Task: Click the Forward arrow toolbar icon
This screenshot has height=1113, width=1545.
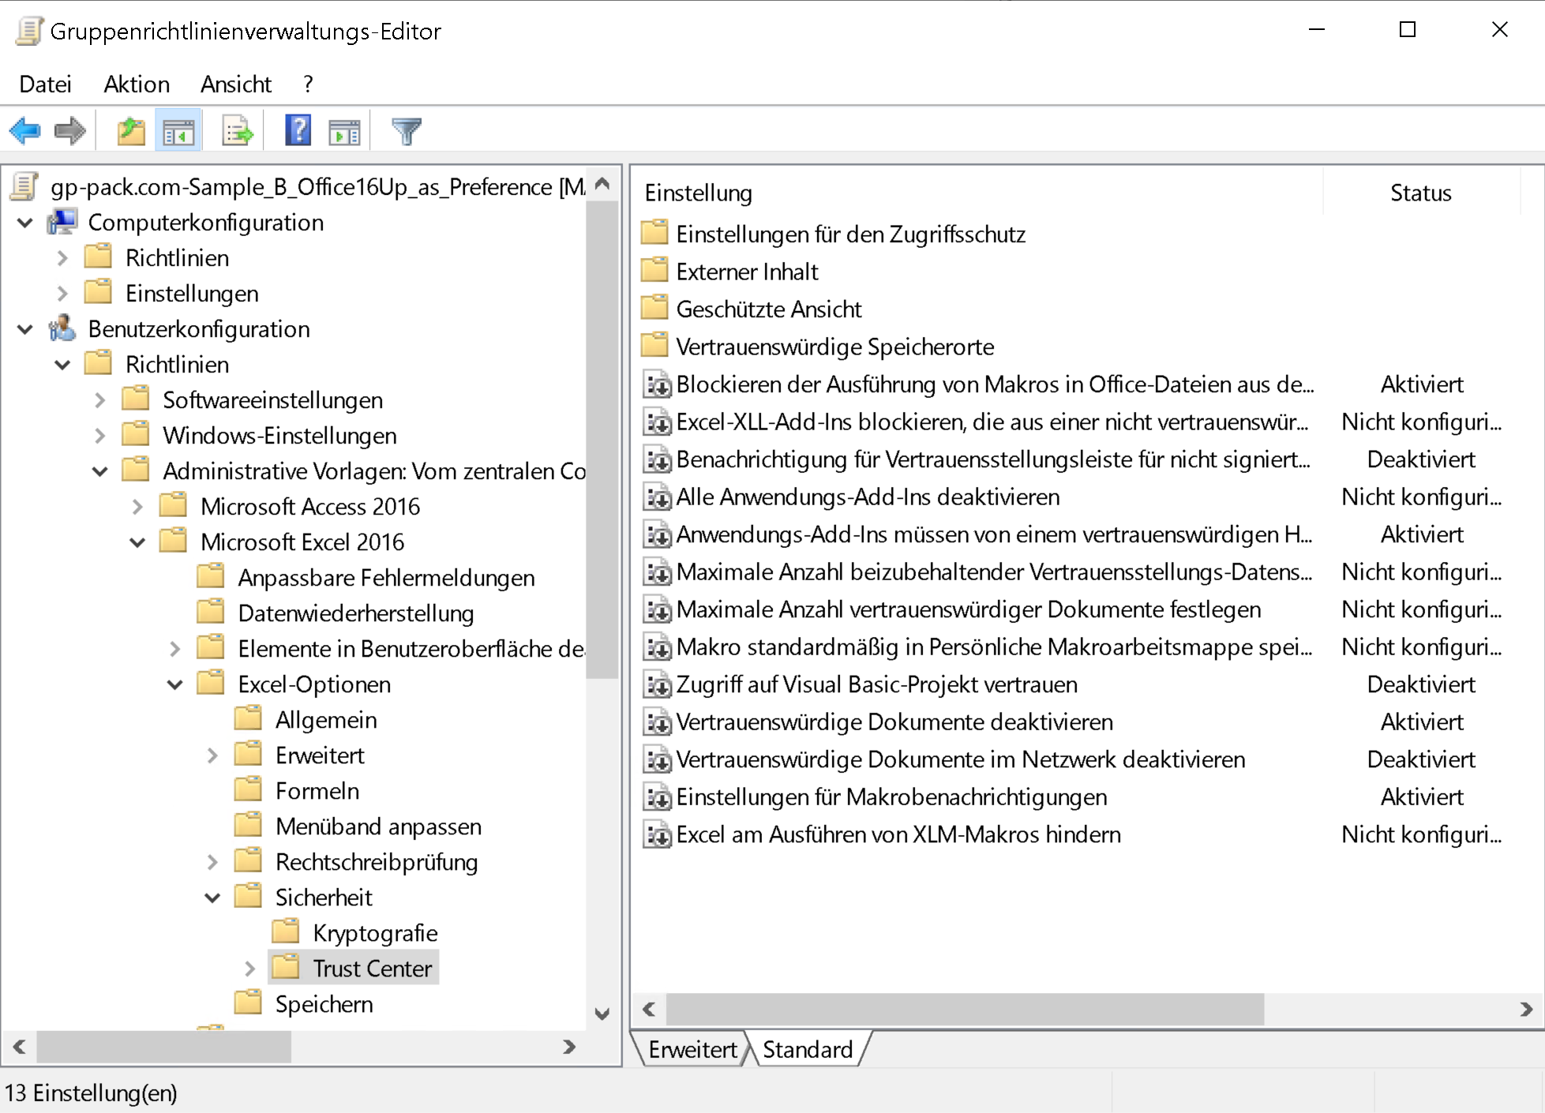Action: tap(69, 131)
